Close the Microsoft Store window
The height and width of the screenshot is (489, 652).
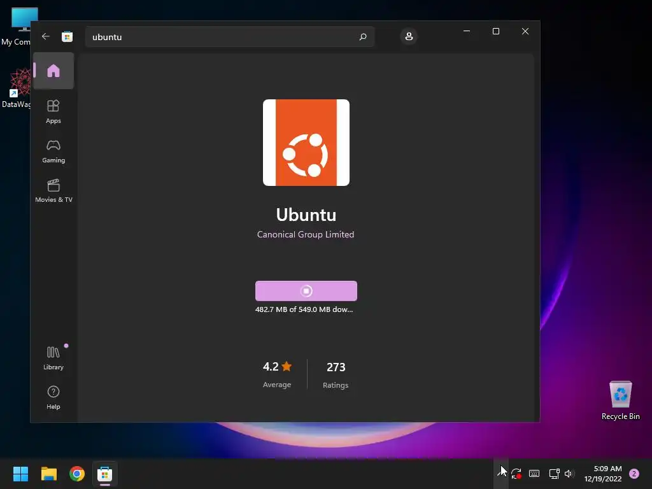pyautogui.click(x=525, y=31)
